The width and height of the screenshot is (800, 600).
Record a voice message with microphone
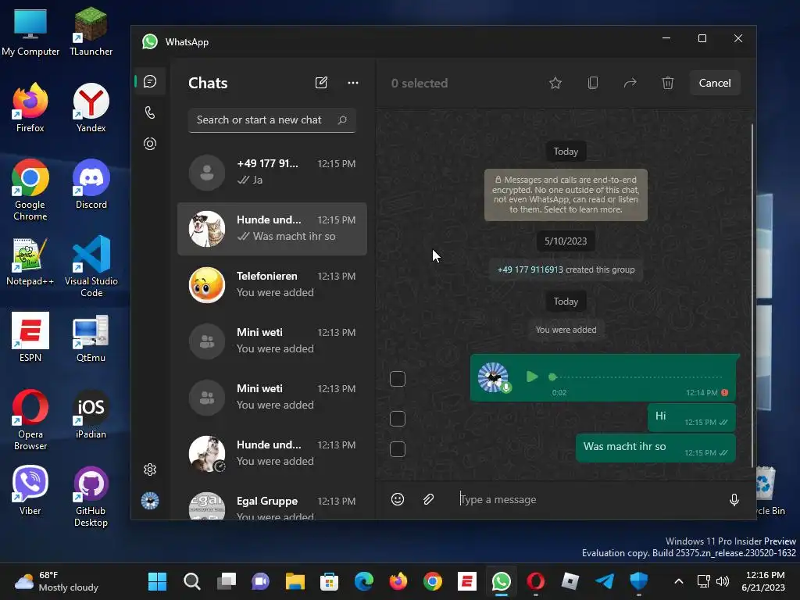point(734,499)
